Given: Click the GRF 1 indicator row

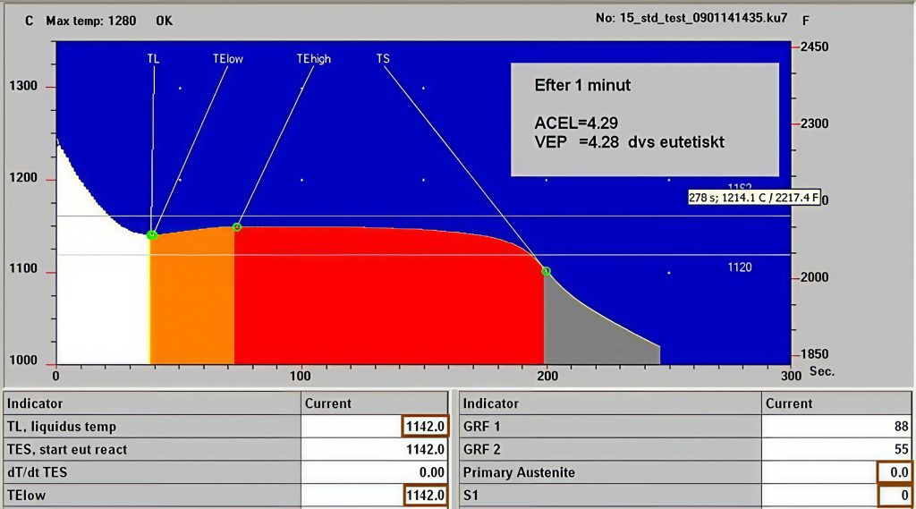Looking at the screenshot, I should click(x=608, y=427).
